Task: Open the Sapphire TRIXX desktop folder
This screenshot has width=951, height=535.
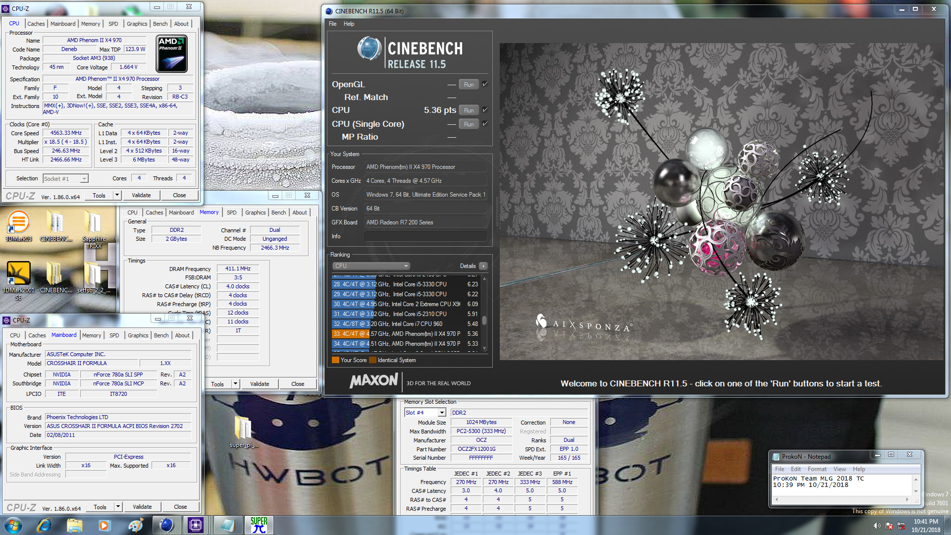Action: pos(94,229)
